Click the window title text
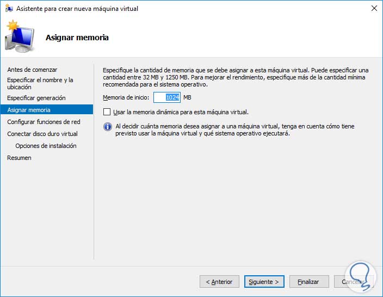The height and width of the screenshot is (297, 383). (77, 9)
